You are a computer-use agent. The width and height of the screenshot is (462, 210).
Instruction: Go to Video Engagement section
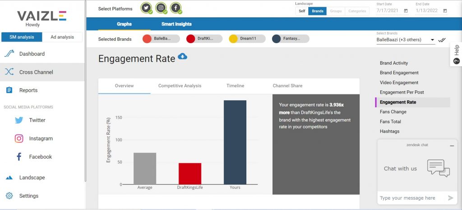point(399,83)
